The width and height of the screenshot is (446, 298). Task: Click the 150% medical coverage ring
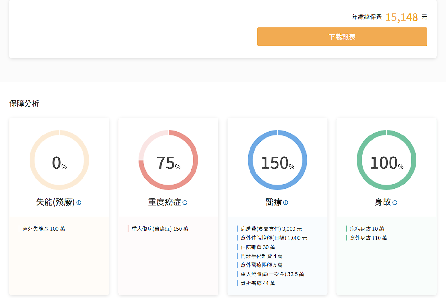(277, 160)
